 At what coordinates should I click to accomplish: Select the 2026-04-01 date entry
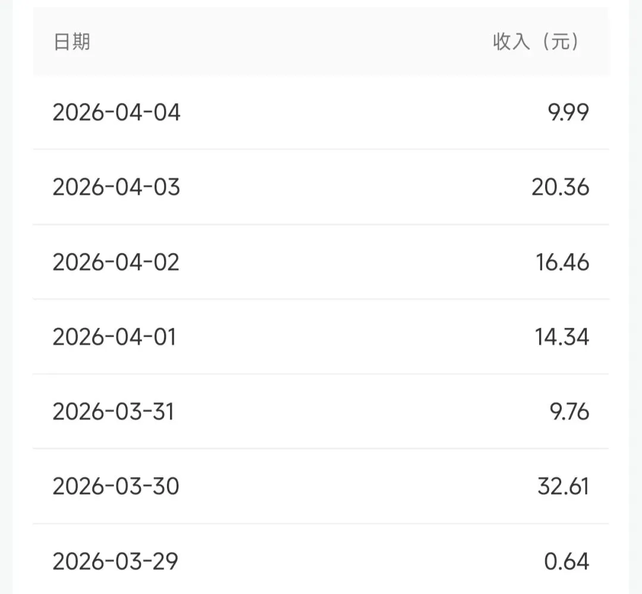(114, 337)
